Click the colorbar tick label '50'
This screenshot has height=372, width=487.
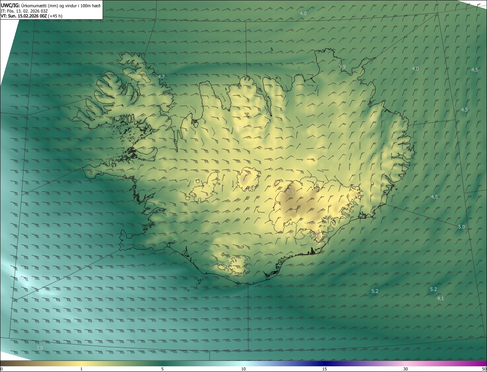[484, 369]
